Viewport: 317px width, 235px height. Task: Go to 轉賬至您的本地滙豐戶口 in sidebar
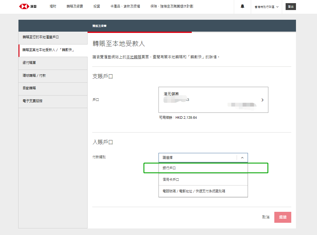(x=41, y=37)
